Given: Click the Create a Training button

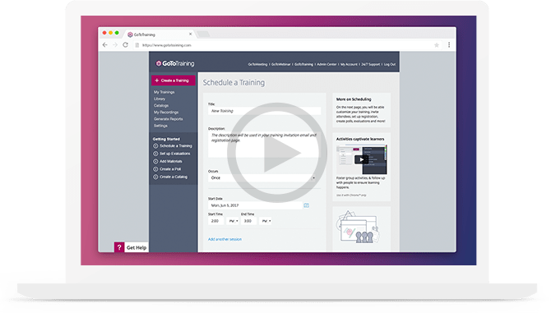Looking at the screenshot, I should pyautogui.click(x=174, y=81).
